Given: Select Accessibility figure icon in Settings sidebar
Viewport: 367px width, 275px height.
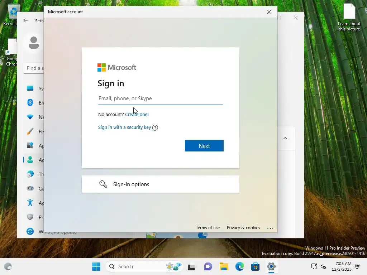Looking at the screenshot, I should pyautogui.click(x=30, y=203).
